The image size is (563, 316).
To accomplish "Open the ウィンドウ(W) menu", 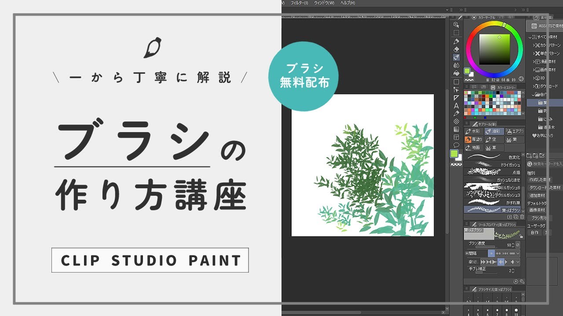I will tap(324, 3).
